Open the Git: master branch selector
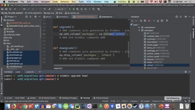 [146, 101]
